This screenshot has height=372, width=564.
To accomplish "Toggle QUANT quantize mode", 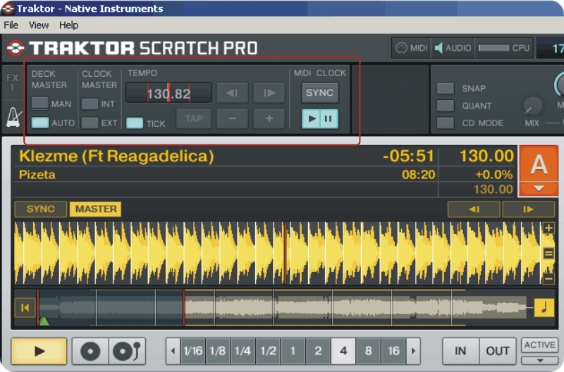I will click(445, 106).
